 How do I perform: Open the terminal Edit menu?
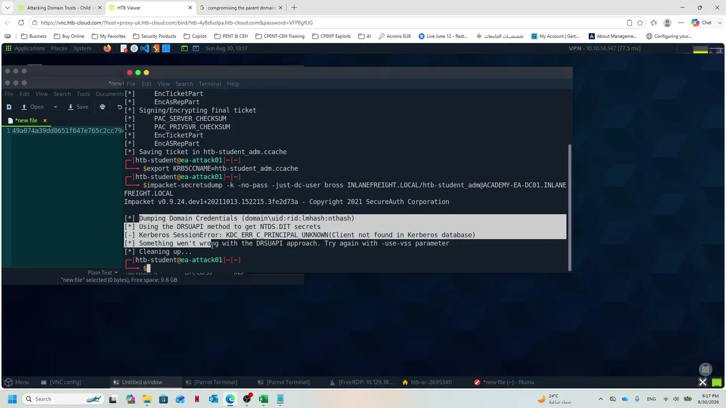146,84
